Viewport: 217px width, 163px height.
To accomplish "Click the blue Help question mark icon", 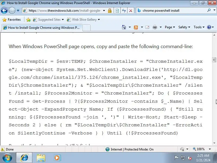I will click(209, 27).
